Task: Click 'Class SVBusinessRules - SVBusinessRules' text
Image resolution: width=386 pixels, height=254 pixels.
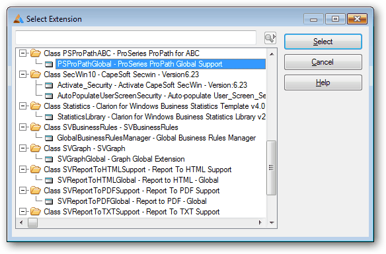Action: click(111, 127)
